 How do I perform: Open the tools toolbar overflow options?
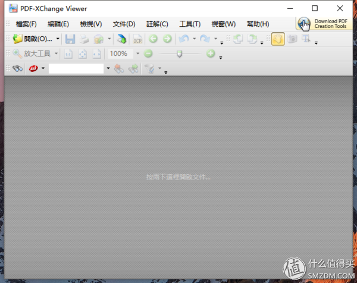point(316,43)
